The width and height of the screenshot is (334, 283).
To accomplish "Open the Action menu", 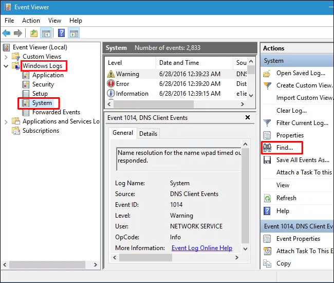I will (x=31, y=21).
